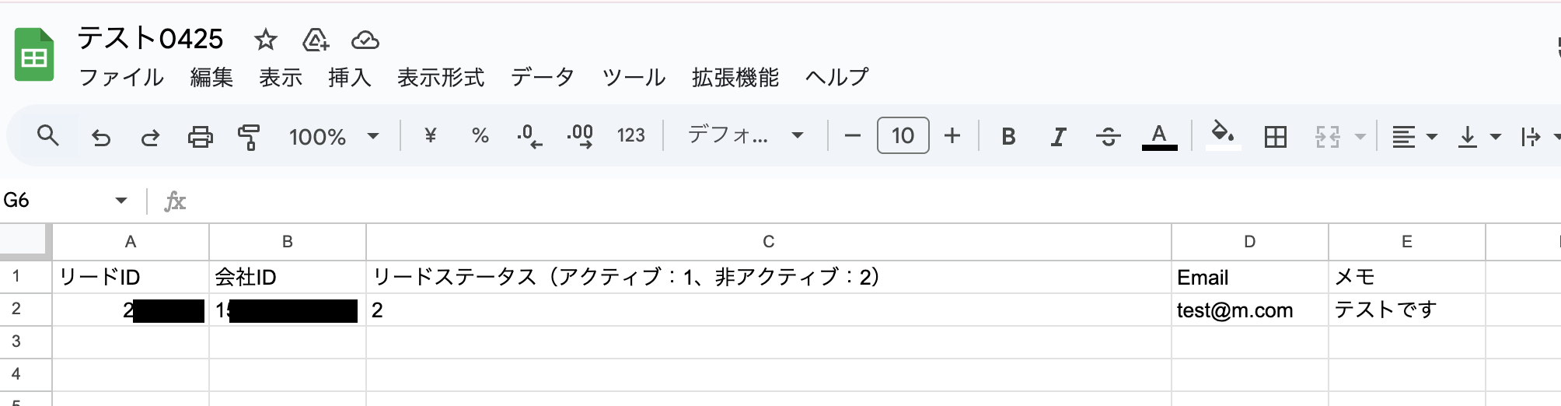Click the search menus magnifier icon
Viewport: 1561px width, 406px height.
[x=48, y=136]
